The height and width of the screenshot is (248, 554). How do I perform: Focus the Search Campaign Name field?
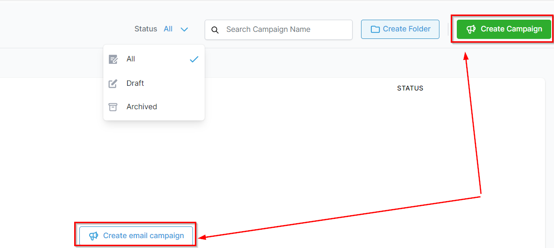[278, 30]
